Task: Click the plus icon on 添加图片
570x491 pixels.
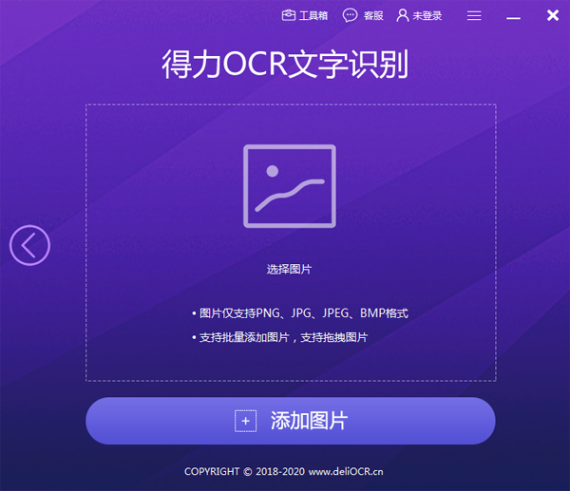Action: pyautogui.click(x=245, y=421)
